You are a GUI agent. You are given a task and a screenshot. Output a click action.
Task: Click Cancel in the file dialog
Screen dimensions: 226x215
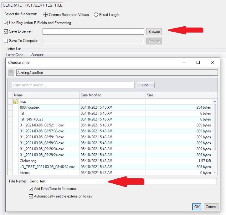pos(211,207)
